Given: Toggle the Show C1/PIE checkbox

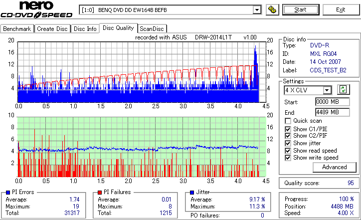Looking at the screenshot, I should point(288,129).
